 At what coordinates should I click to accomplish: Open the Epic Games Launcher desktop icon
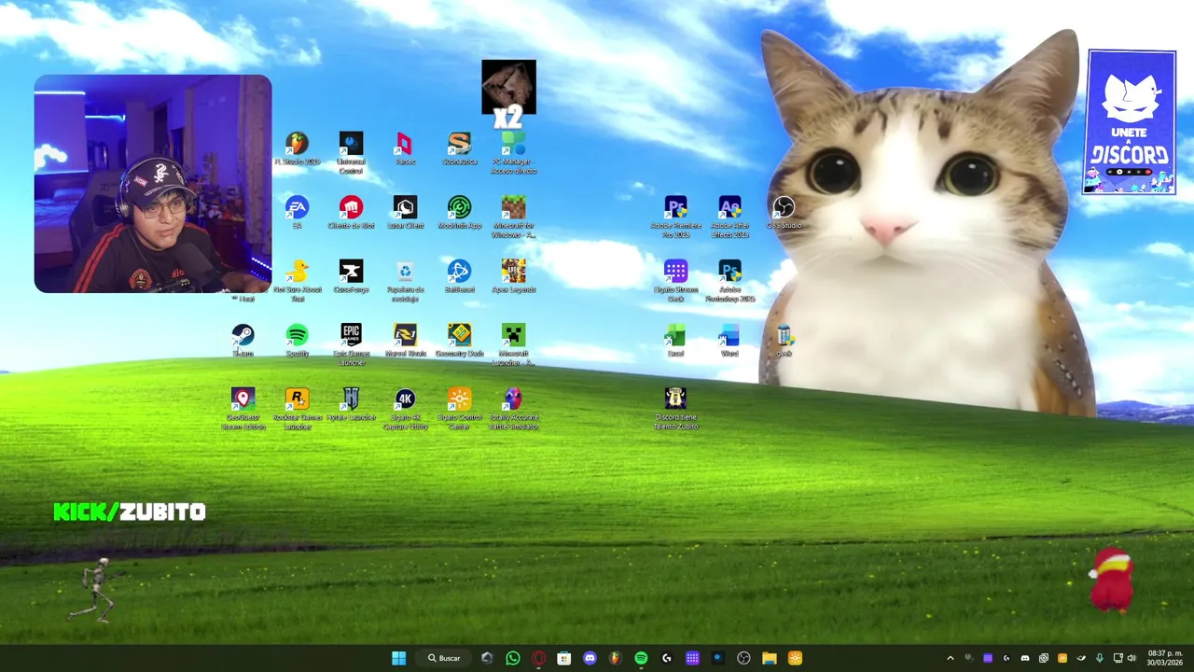[x=351, y=344]
